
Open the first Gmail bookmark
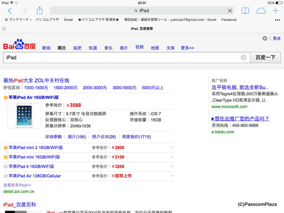(x=68, y=20)
